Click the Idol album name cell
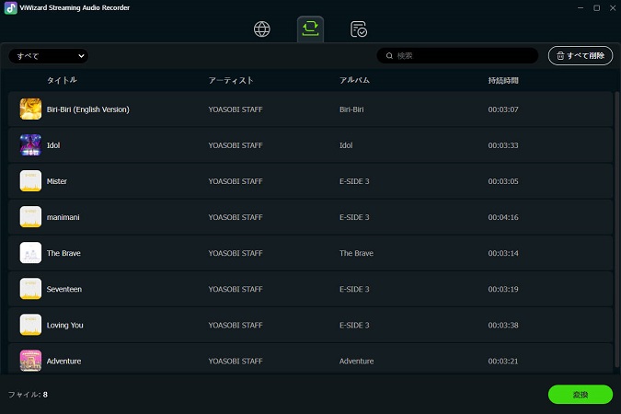 pos(346,145)
